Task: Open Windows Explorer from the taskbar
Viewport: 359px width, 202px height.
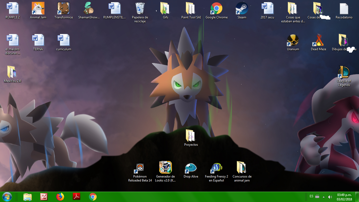Action: 28,197
